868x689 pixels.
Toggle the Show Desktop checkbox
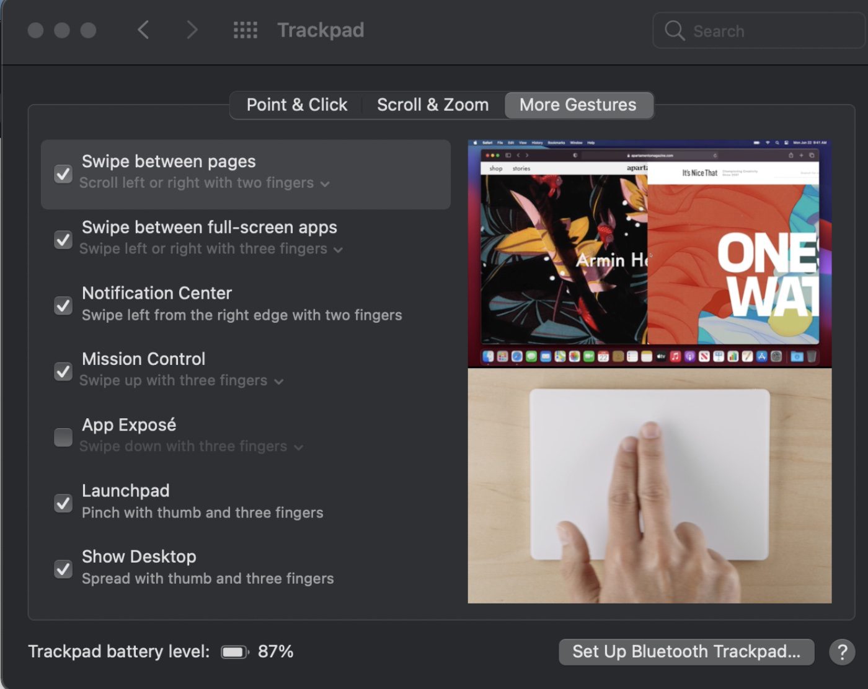(63, 569)
